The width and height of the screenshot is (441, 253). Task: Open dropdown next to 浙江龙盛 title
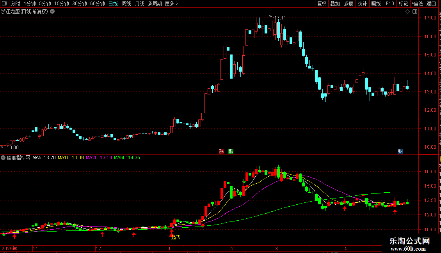click(52, 12)
